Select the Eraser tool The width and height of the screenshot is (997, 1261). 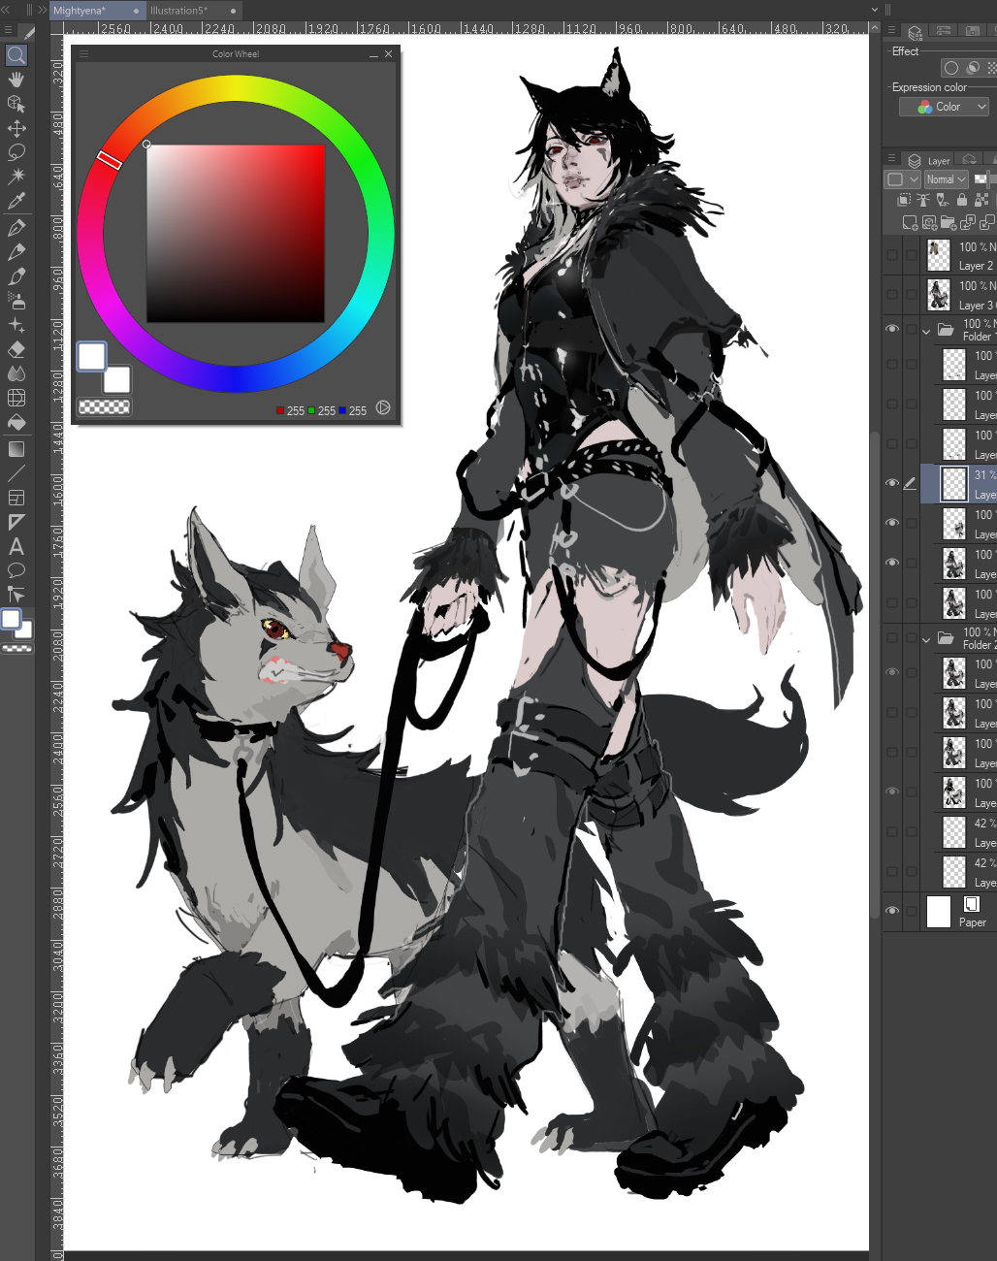click(x=16, y=349)
